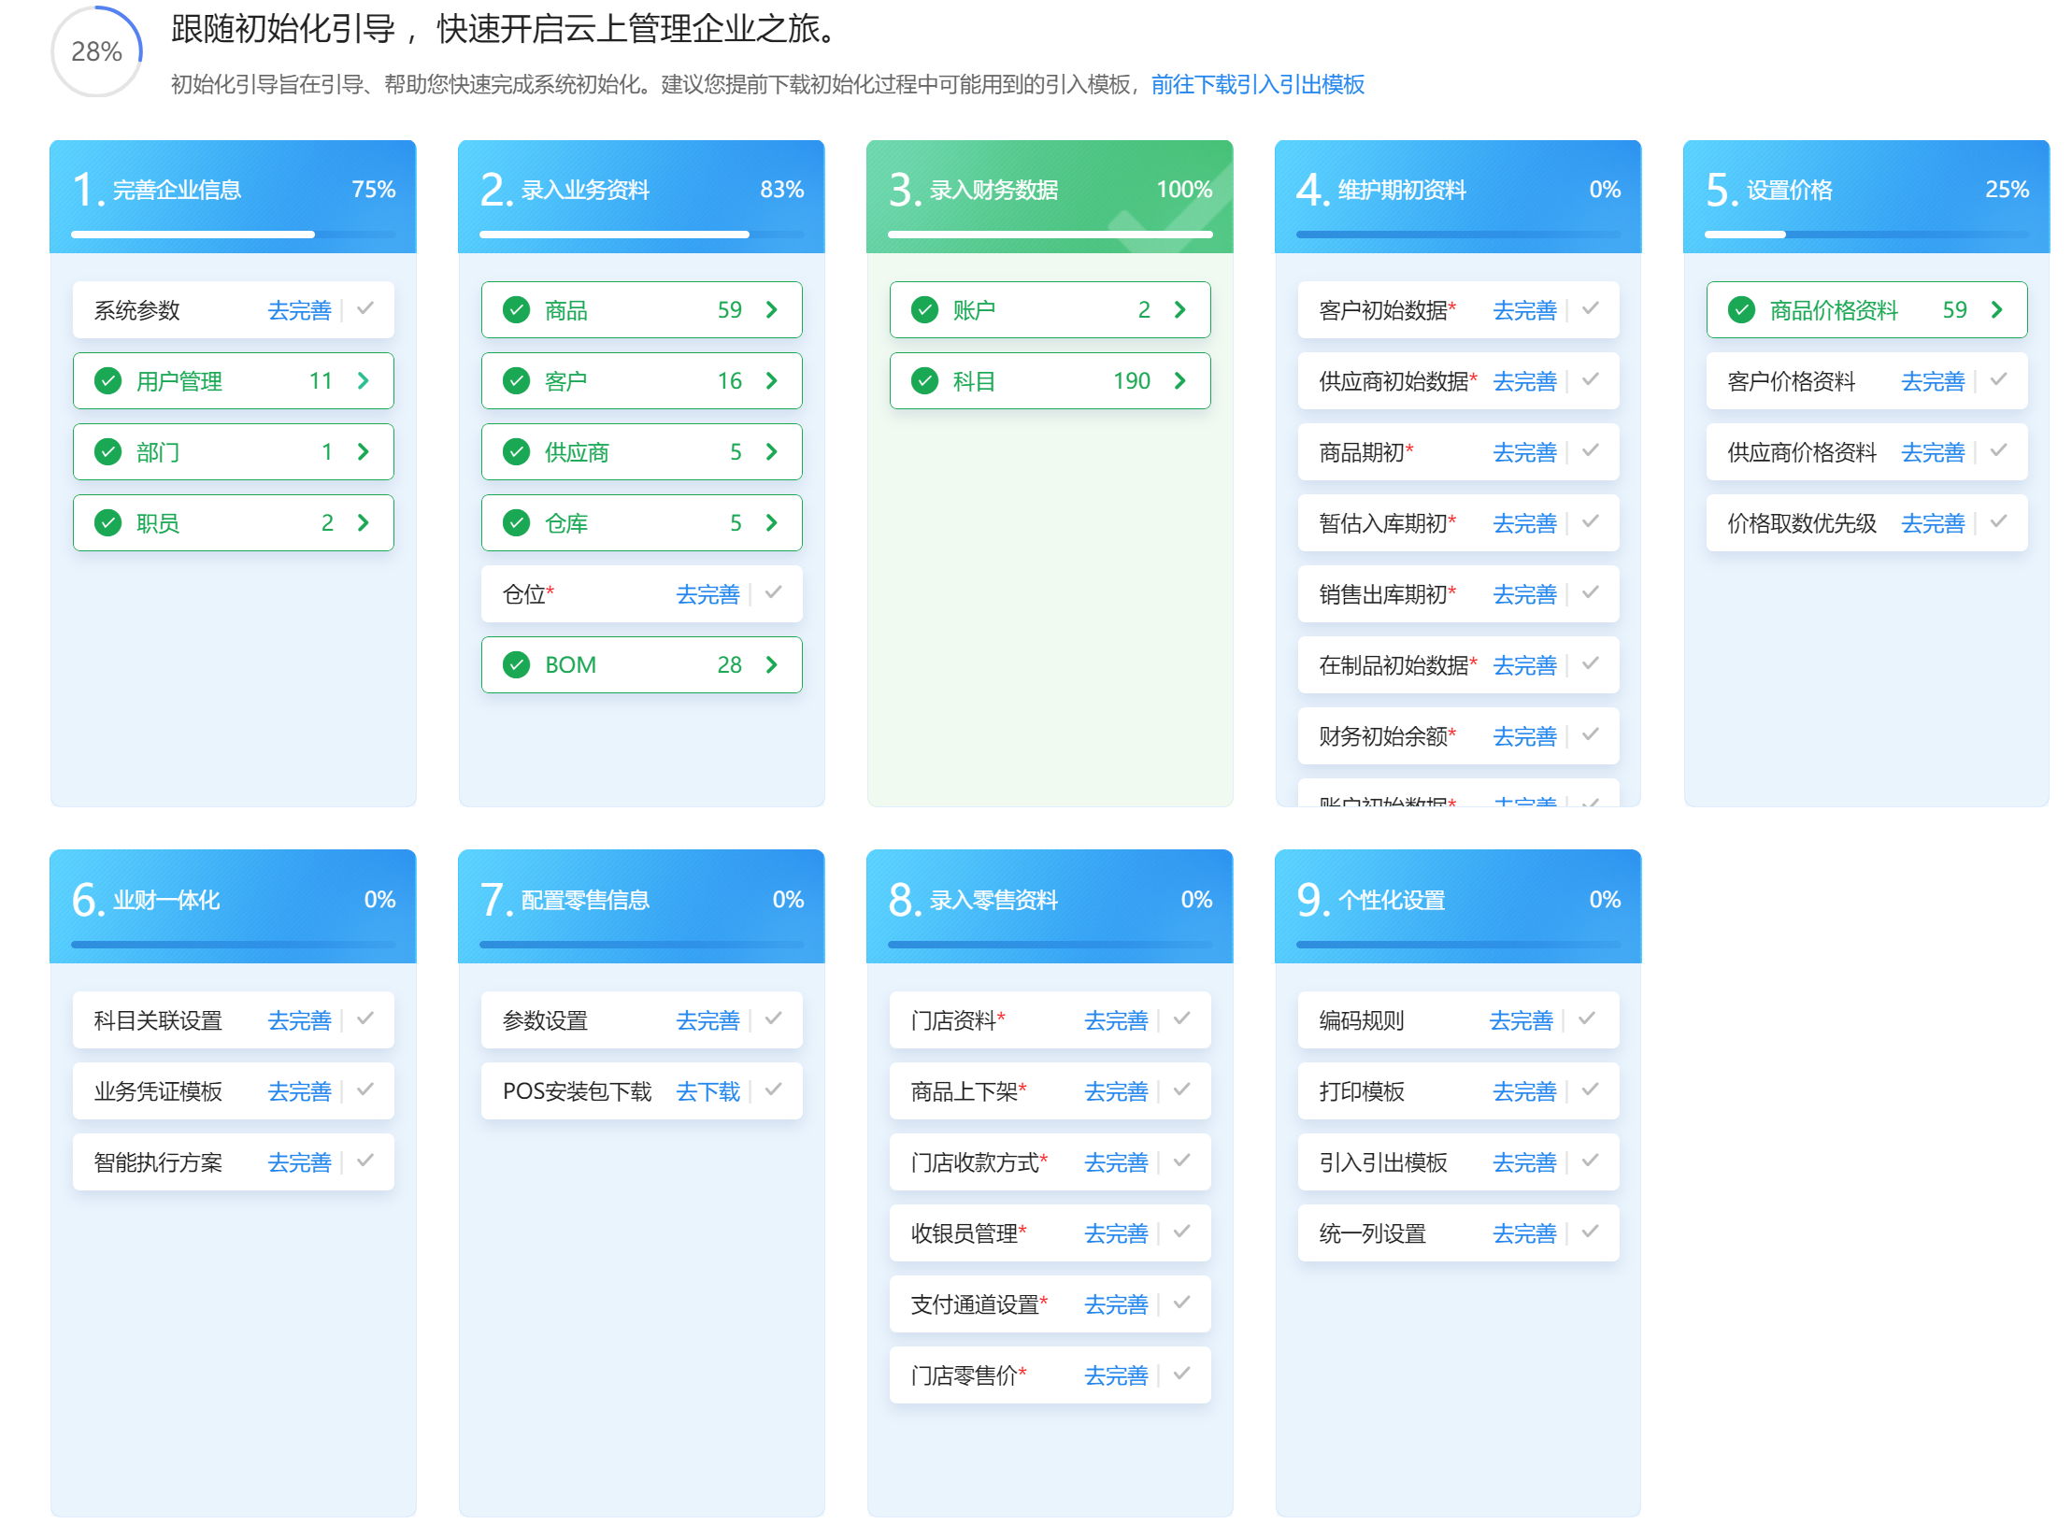Click the green check icon beside 用户管理
Viewport: 2072px width, 1524px height.
pos(108,380)
